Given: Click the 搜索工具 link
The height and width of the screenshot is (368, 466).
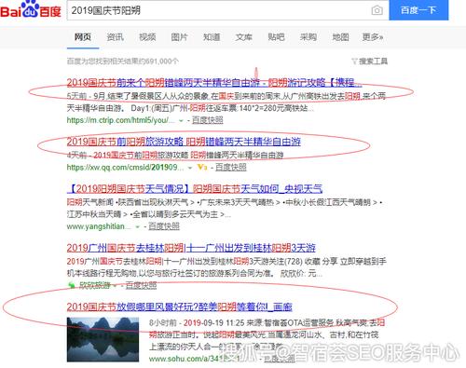Looking at the screenshot, I should pos(373,61).
